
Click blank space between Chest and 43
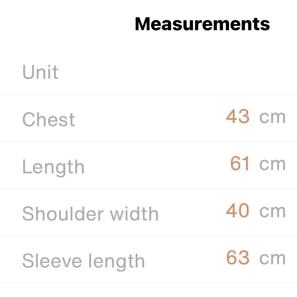151,119
